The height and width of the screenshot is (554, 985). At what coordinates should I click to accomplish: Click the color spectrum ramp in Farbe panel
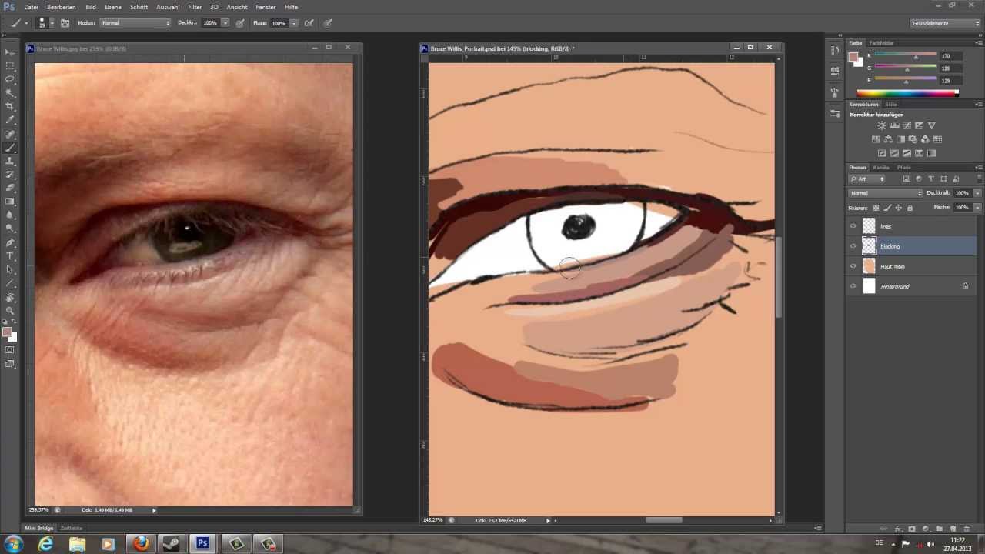coord(907,93)
